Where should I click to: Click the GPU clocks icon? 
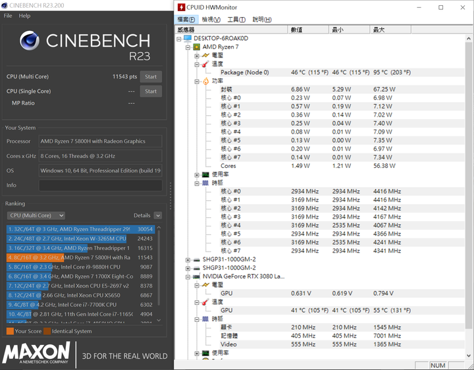[205, 319]
